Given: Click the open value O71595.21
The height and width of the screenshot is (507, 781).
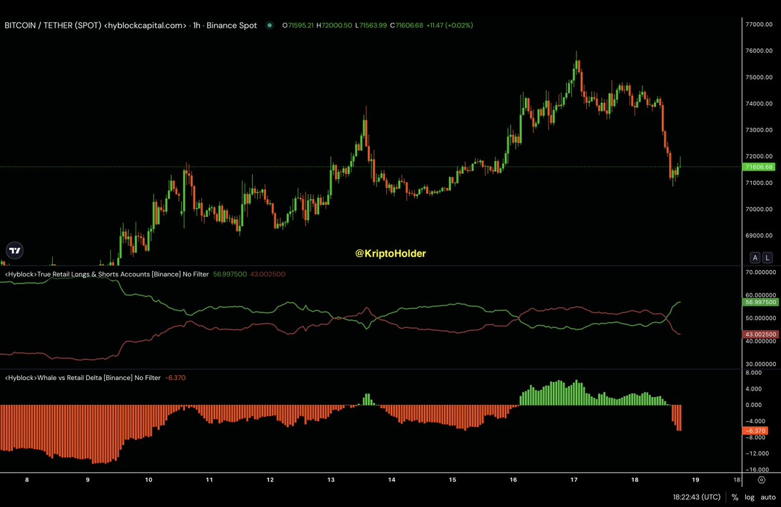Looking at the screenshot, I should [x=298, y=25].
